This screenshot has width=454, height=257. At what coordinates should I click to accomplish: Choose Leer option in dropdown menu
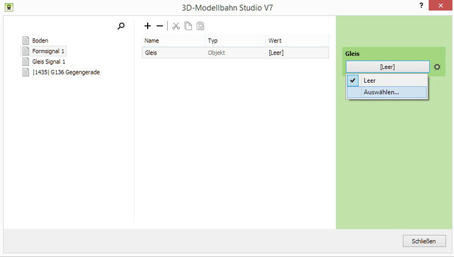coord(387,80)
